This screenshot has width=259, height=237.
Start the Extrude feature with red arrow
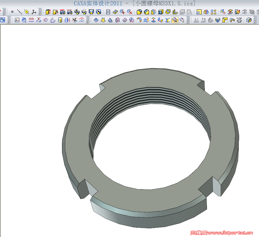[x=48, y=12]
